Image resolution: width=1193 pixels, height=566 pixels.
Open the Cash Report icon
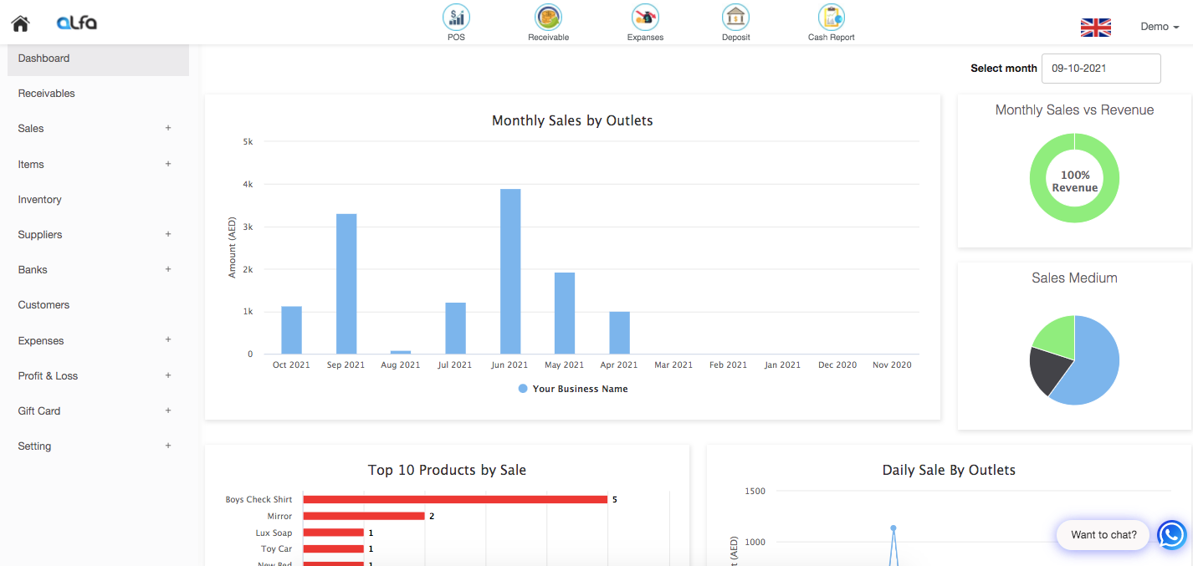[x=831, y=18]
